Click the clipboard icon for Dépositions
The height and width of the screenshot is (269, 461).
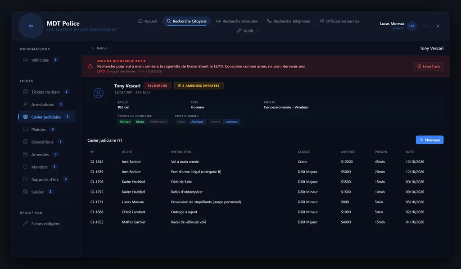26,142
